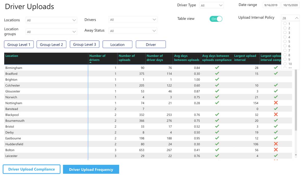Click the Location grouping button
This screenshot has height=175, width=306.
[117, 44]
